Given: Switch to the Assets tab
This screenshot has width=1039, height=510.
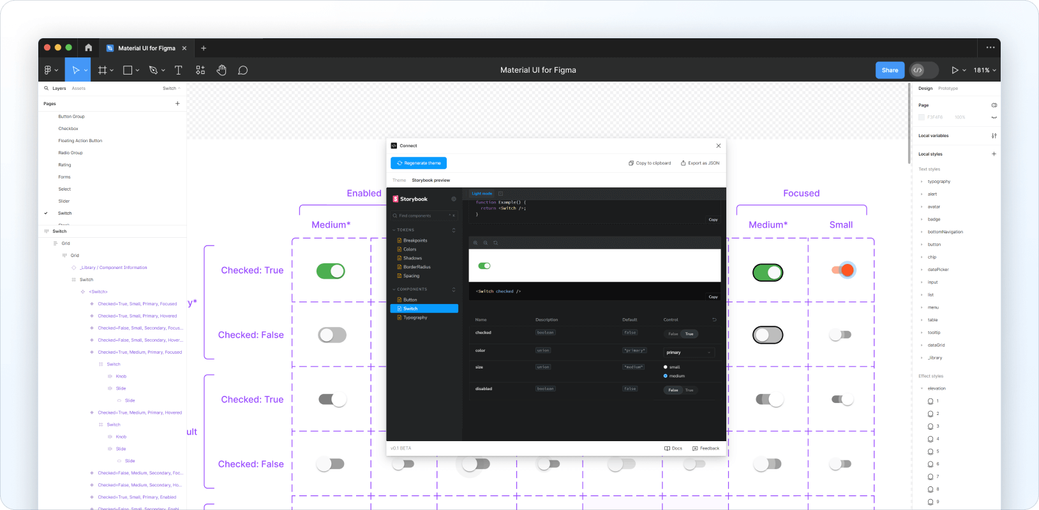Looking at the screenshot, I should (x=78, y=88).
